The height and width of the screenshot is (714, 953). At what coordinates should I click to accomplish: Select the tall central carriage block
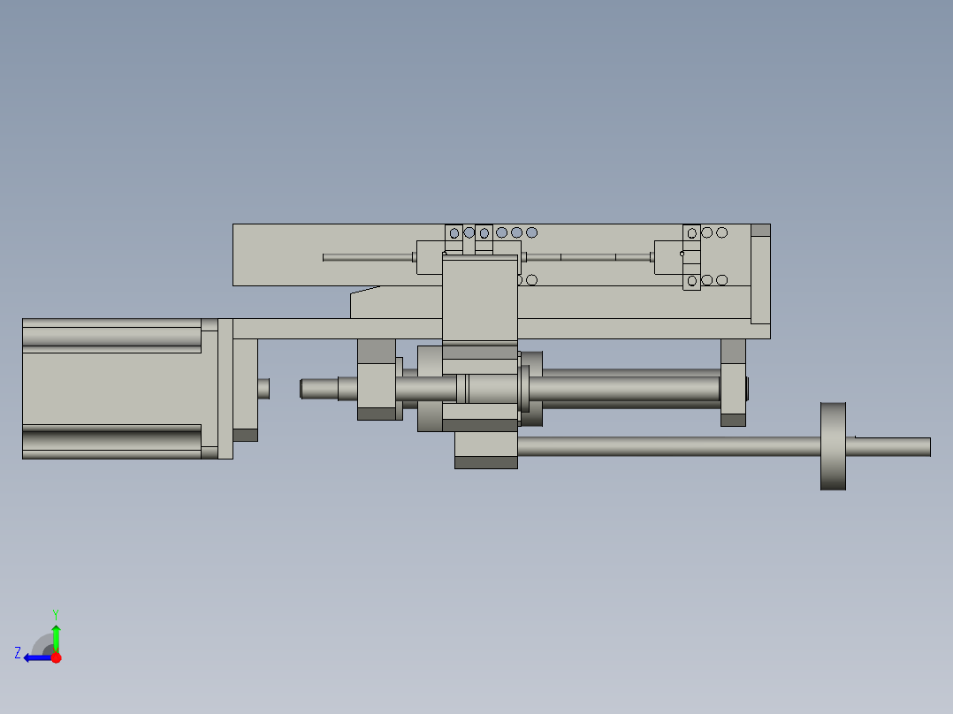pos(480,299)
